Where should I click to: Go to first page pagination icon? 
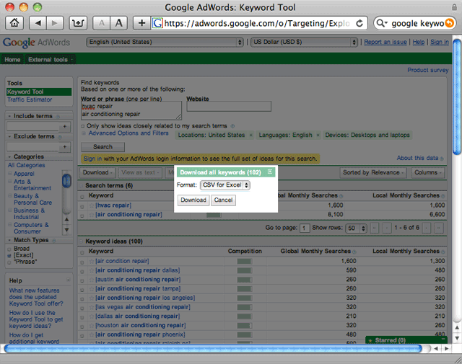pos(375,228)
